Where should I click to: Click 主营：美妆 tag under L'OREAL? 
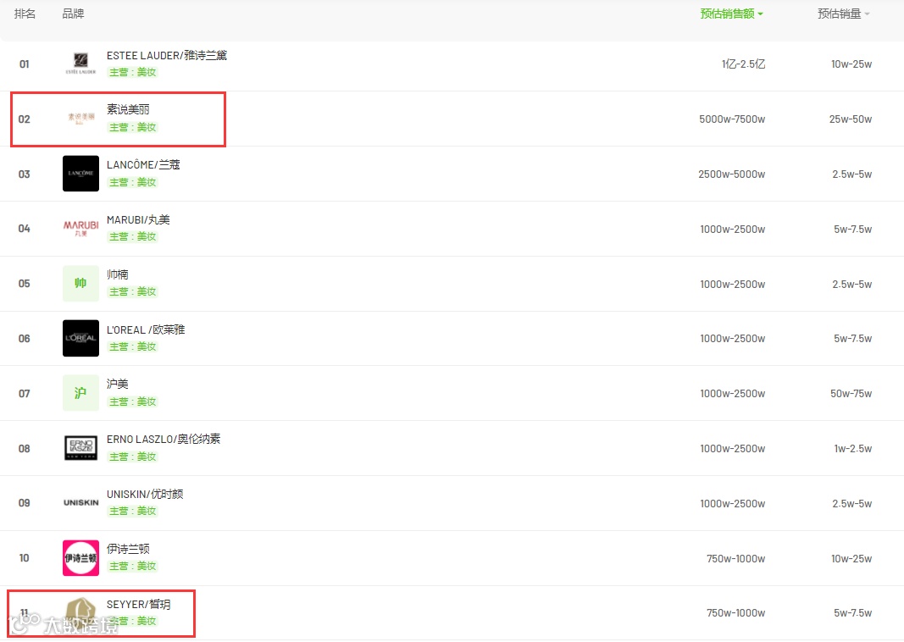coord(133,346)
